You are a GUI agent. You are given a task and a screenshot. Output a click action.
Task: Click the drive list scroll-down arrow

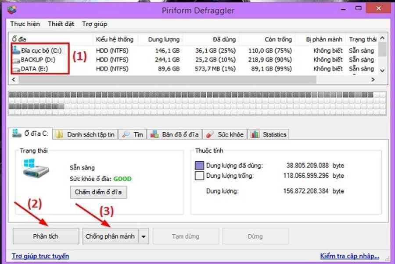[x=382, y=70]
